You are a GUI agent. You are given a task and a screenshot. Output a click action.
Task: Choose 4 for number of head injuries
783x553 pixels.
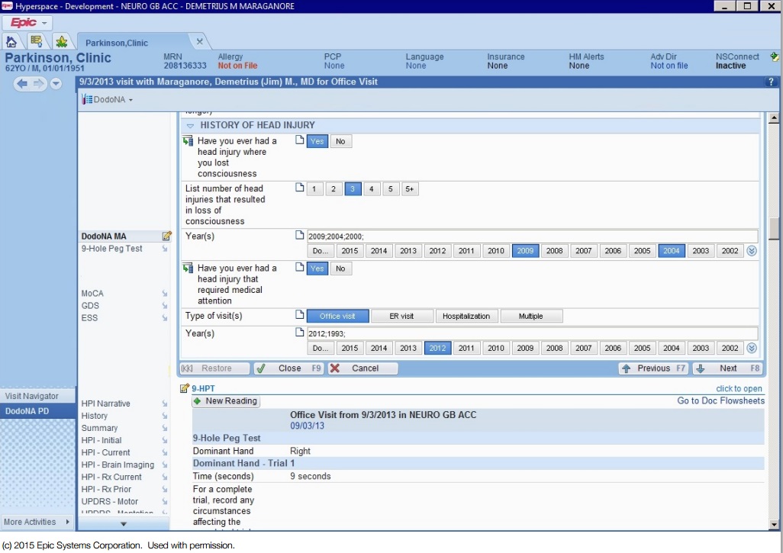pyautogui.click(x=372, y=188)
